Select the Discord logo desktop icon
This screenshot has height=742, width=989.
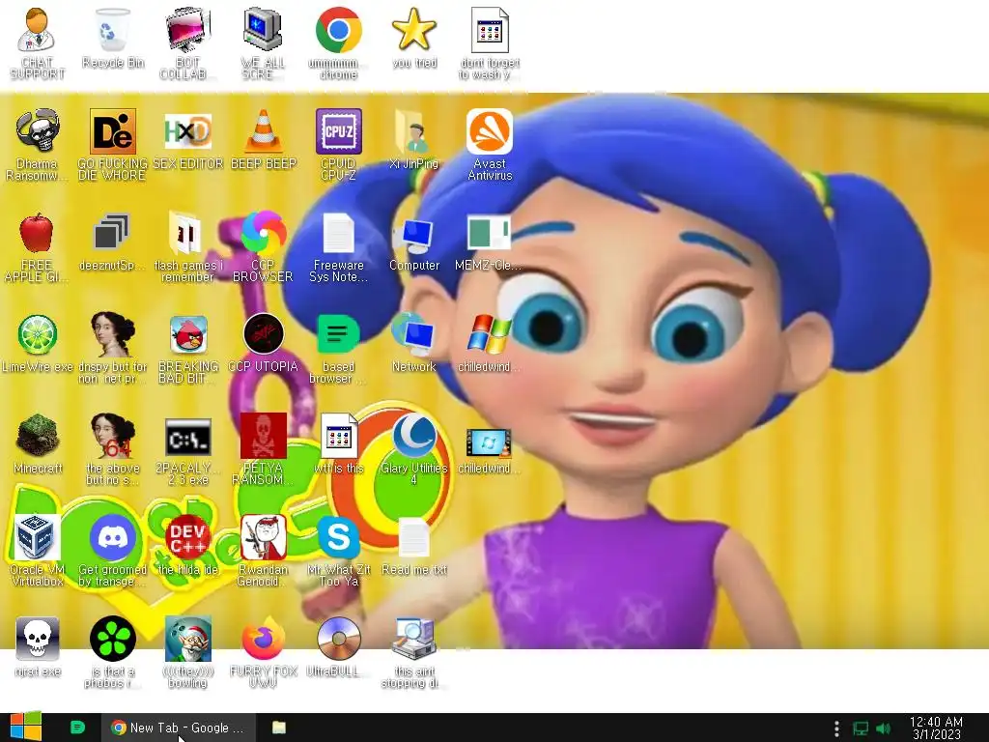(112, 550)
